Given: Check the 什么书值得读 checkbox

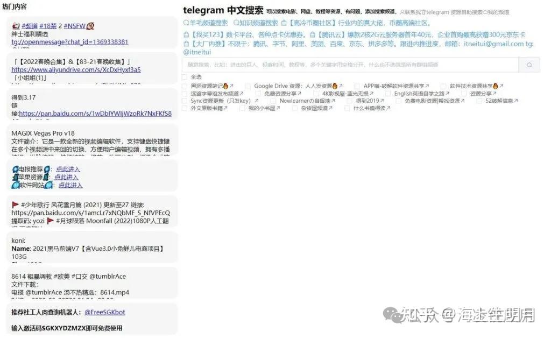Looking at the screenshot, I should tap(347, 108).
